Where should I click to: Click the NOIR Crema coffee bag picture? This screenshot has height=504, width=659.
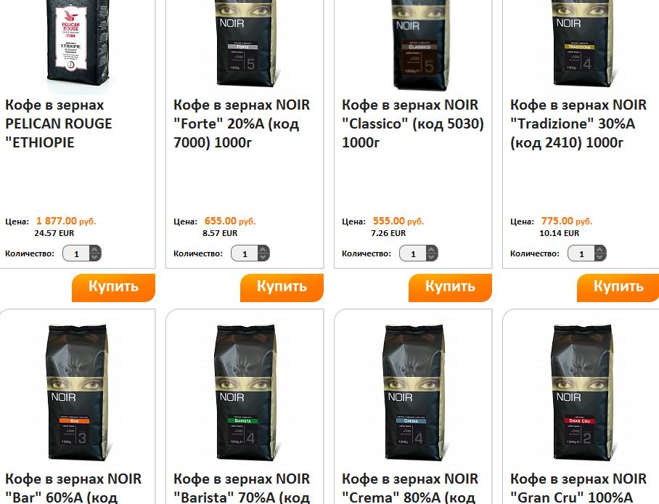click(x=415, y=392)
